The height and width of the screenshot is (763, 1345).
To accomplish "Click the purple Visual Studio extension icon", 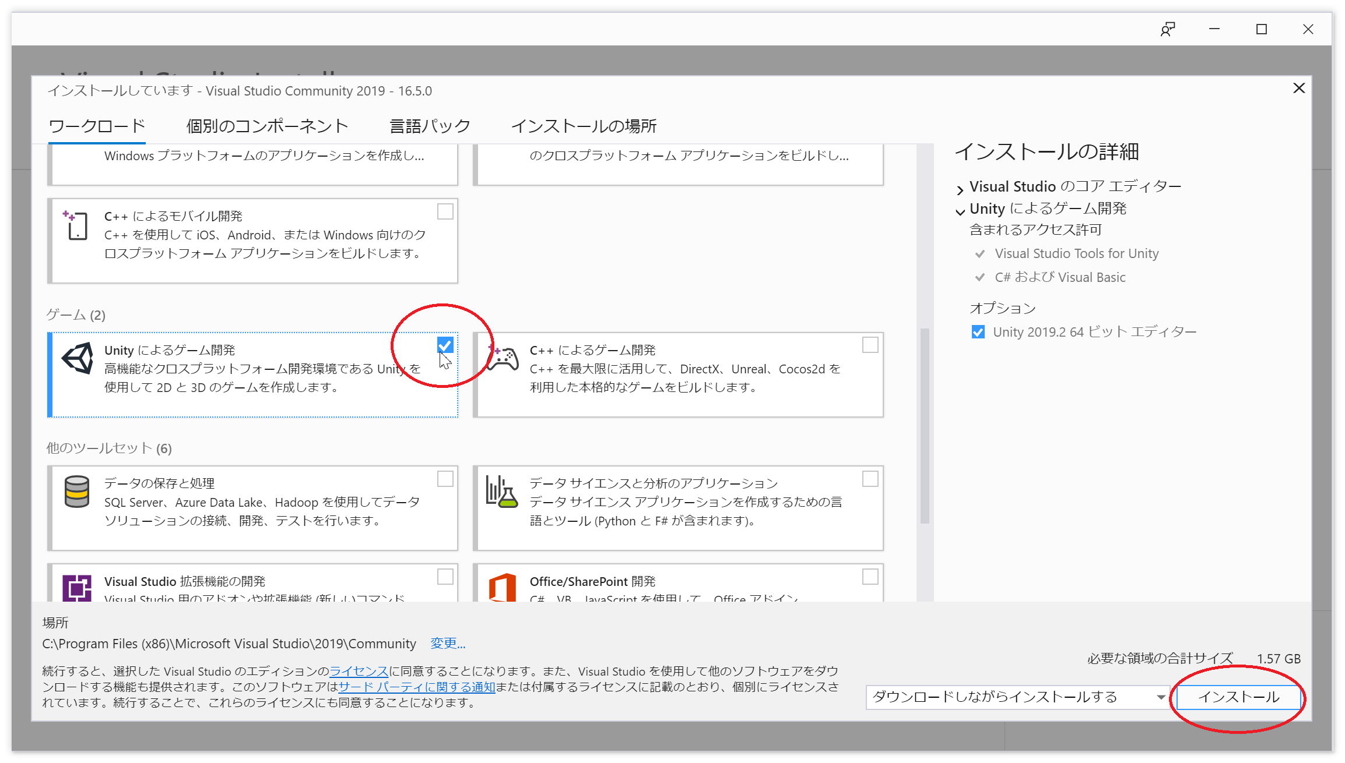I will coord(77,588).
